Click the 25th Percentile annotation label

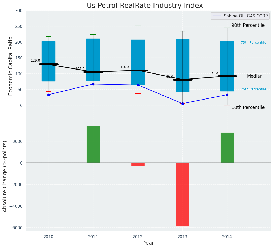pyautogui.click(x=253, y=89)
